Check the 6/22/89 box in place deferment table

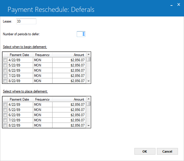point(5,115)
